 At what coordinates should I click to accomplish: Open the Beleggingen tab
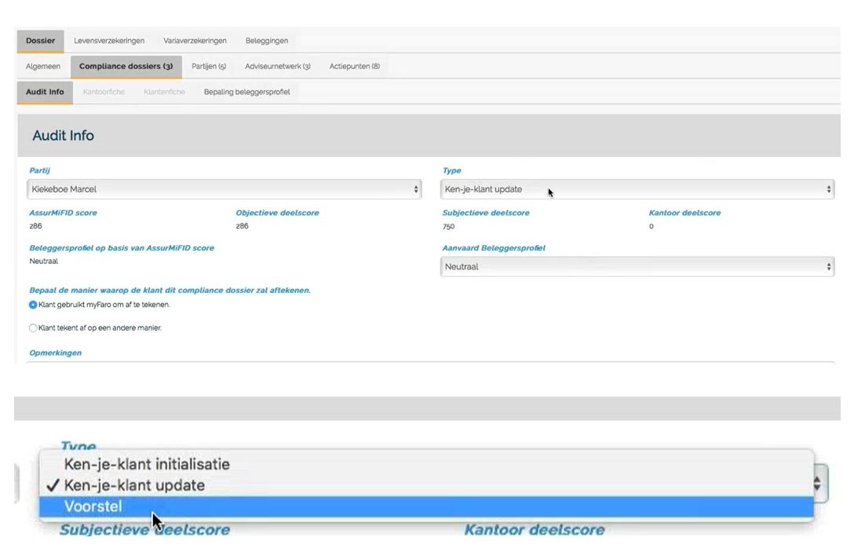point(266,41)
